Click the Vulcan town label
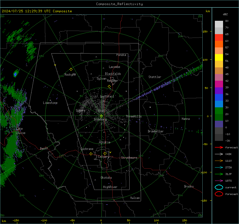 (x=135, y=198)
